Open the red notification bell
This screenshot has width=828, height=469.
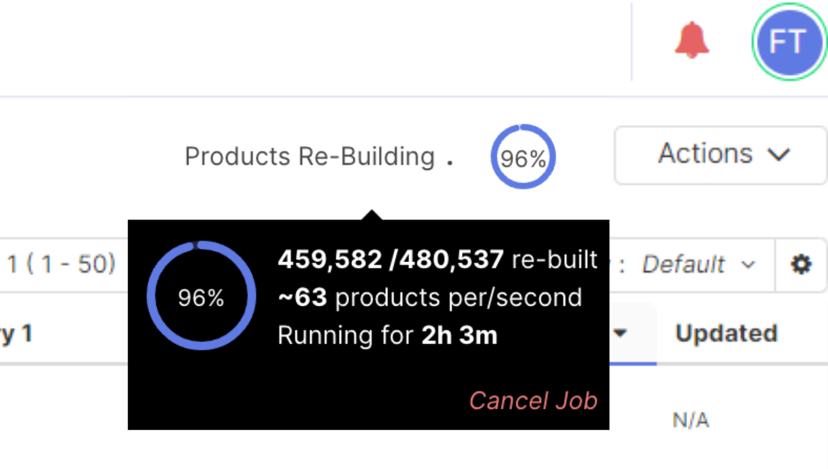[x=692, y=40]
